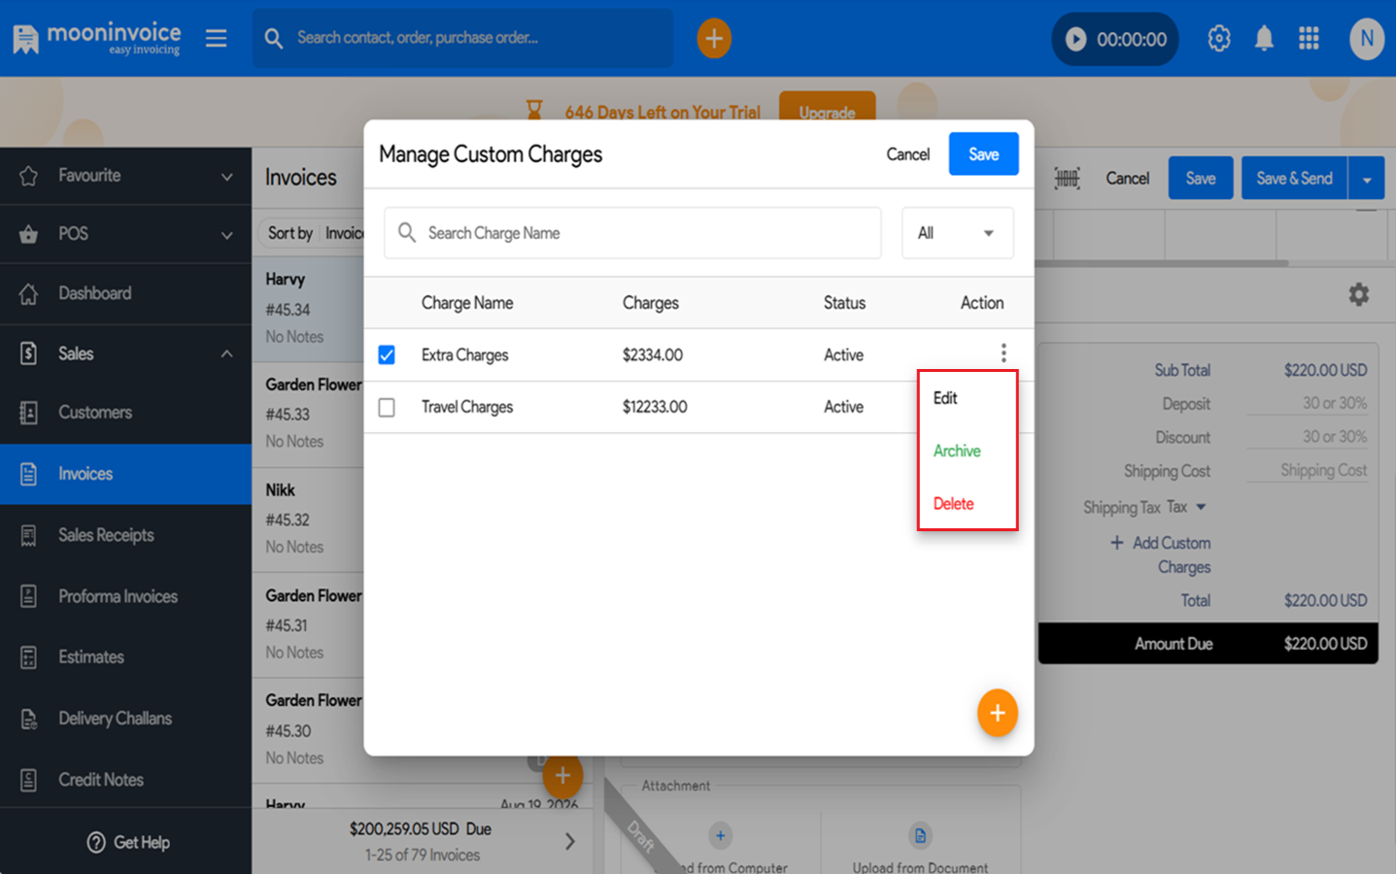The width and height of the screenshot is (1396, 874).
Task: Select the Harvy invoice #45.34
Action: pyautogui.click(x=308, y=309)
